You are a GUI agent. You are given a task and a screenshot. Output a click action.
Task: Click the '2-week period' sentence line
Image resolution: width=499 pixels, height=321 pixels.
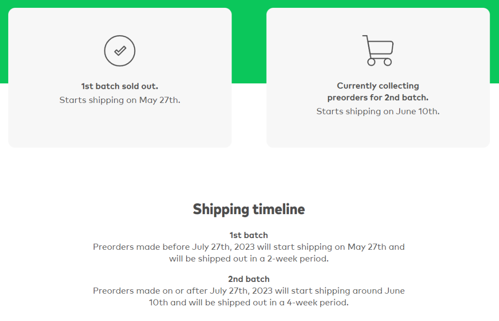click(x=249, y=259)
